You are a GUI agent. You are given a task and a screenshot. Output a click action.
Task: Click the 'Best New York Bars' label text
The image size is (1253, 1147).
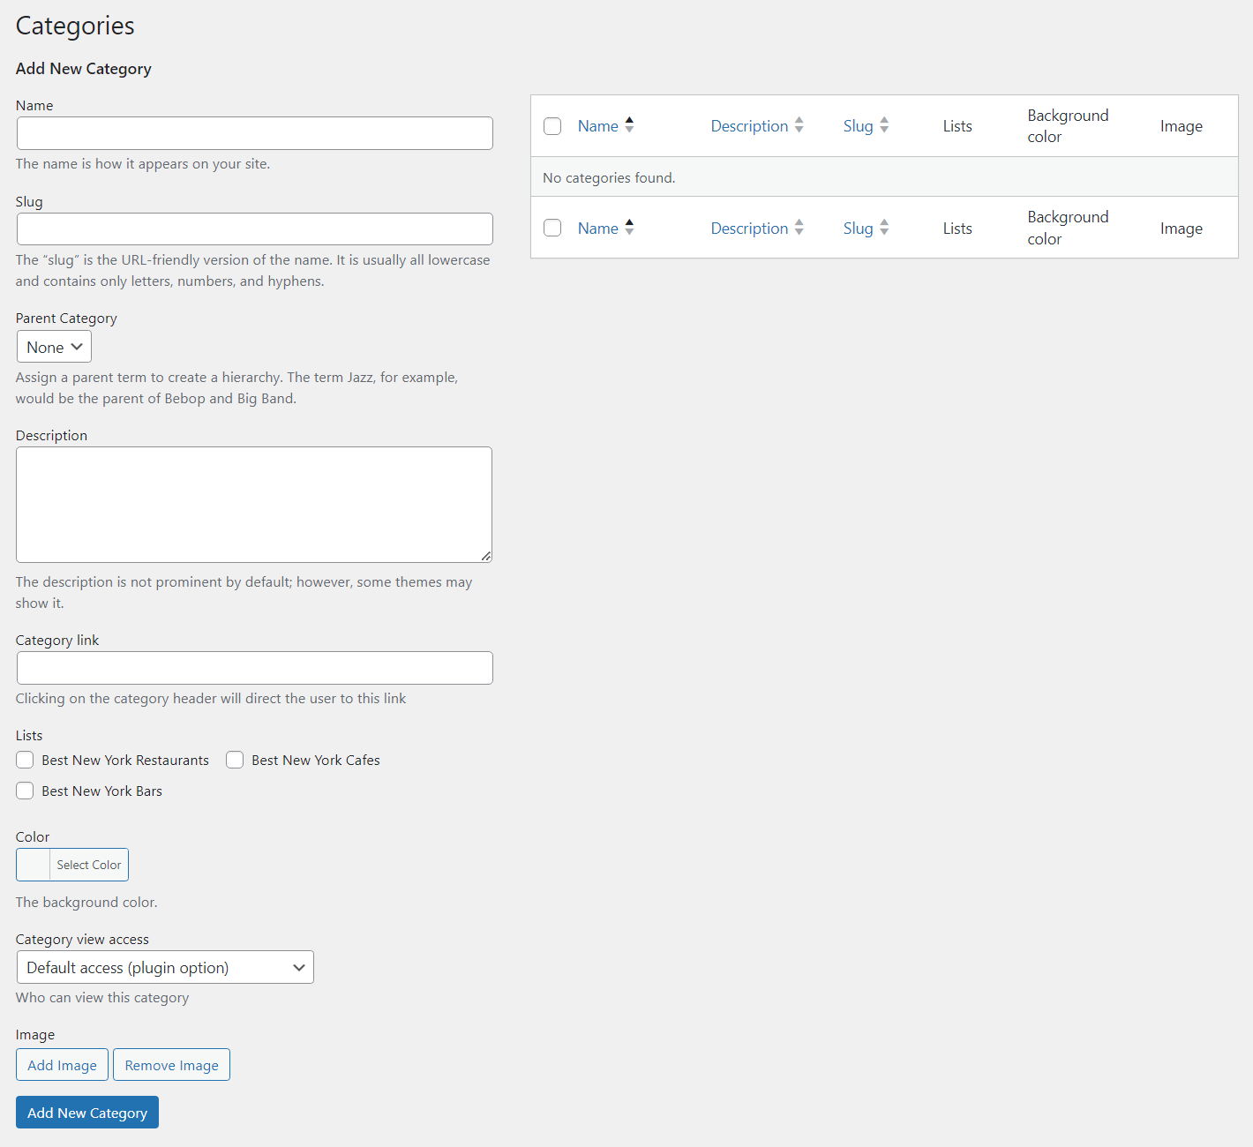click(x=102, y=791)
